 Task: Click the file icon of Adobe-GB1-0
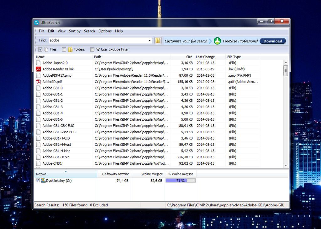coord(38,88)
